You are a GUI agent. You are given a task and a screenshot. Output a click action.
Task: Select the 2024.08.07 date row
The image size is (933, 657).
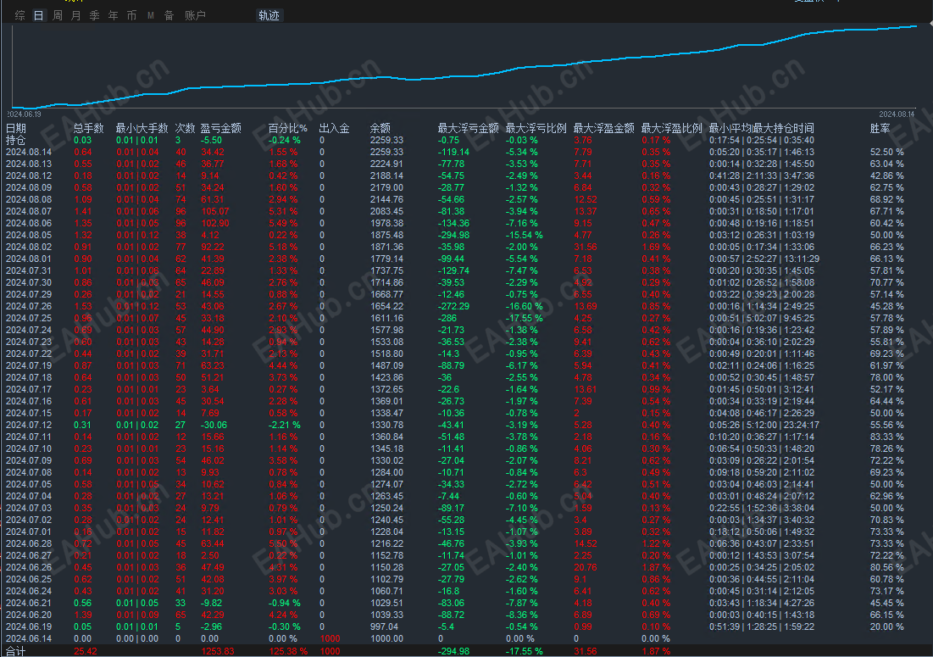(x=29, y=211)
